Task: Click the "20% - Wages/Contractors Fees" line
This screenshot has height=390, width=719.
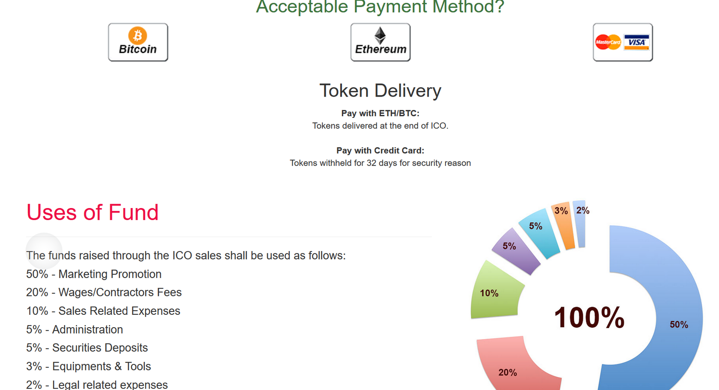Action: pos(104,292)
